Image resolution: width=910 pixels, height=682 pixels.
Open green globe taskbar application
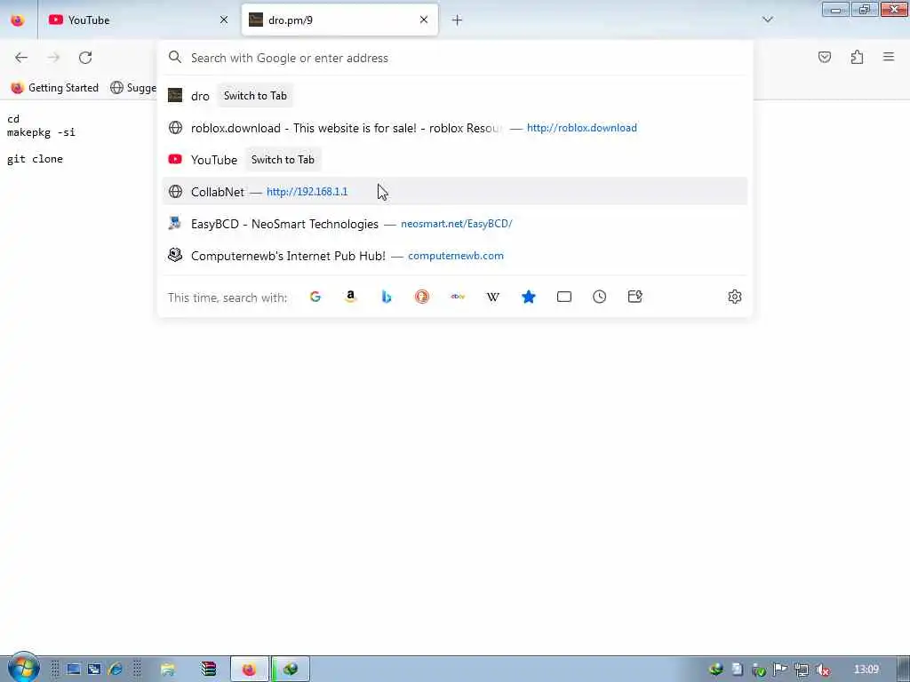pyautogui.click(x=291, y=670)
